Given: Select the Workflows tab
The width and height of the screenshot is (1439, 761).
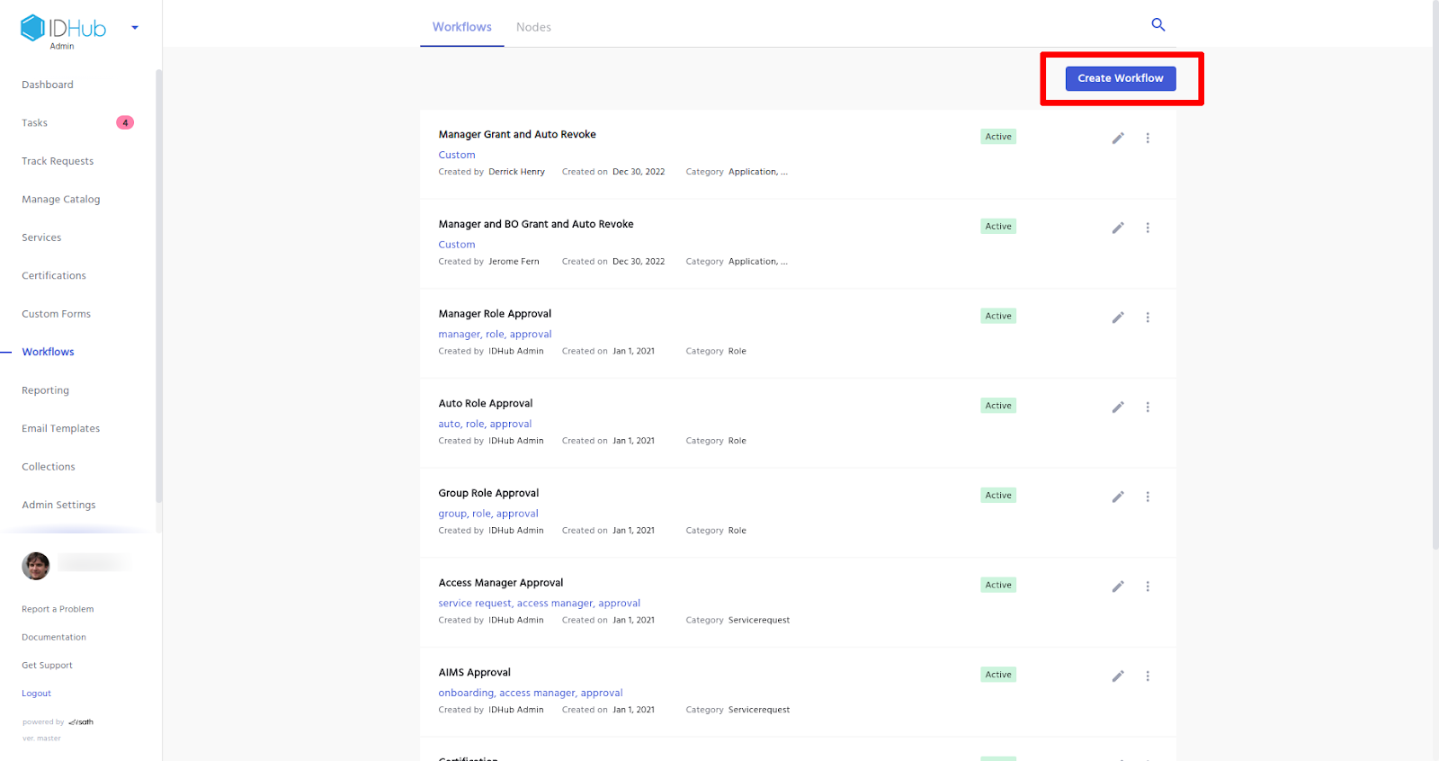Looking at the screenshot, I should pyautogui.click(x=461, y=27).
